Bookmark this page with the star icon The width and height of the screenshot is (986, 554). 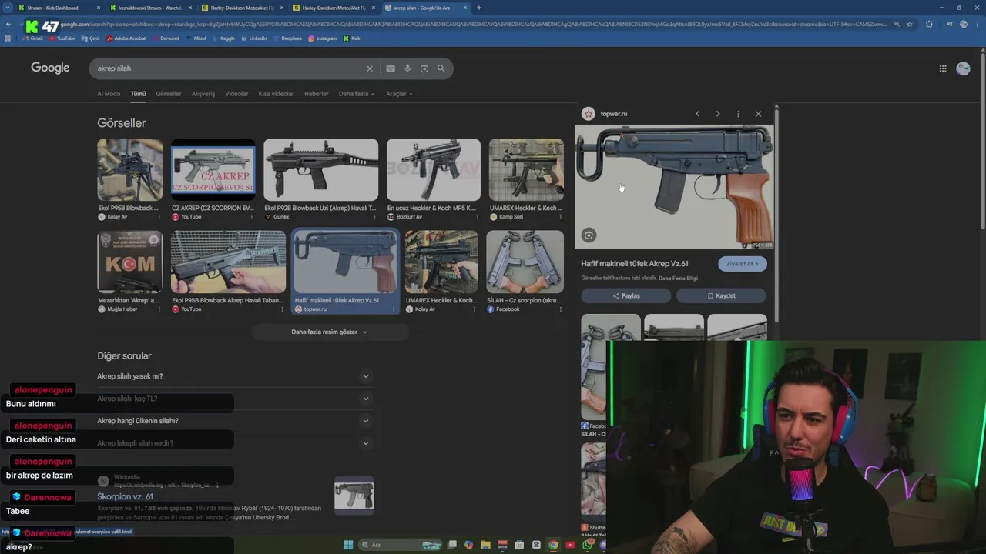pos(910,25)
